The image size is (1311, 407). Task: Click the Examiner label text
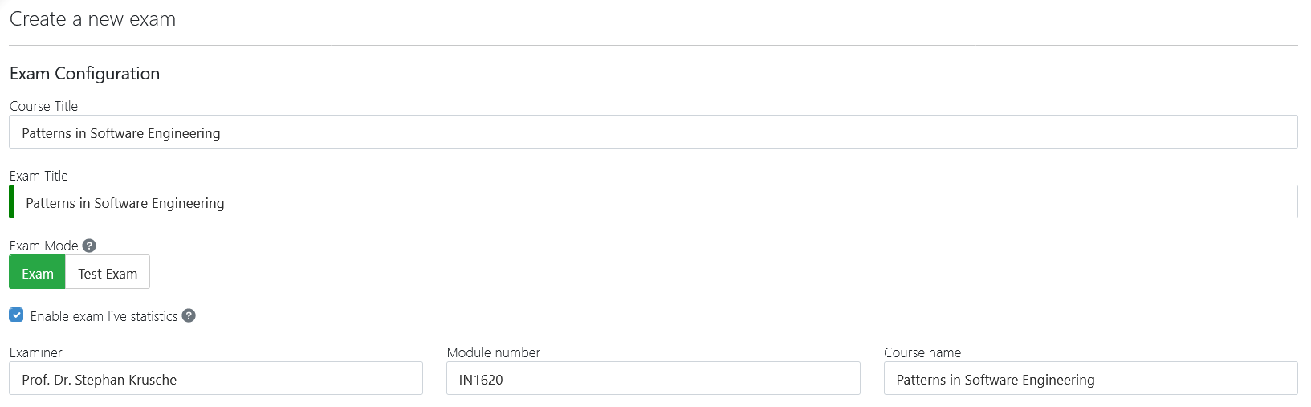pyautogui.click(x=35, y=352)
